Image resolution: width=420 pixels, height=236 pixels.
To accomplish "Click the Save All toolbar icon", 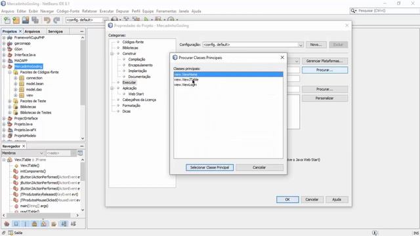I will [35, 20].
